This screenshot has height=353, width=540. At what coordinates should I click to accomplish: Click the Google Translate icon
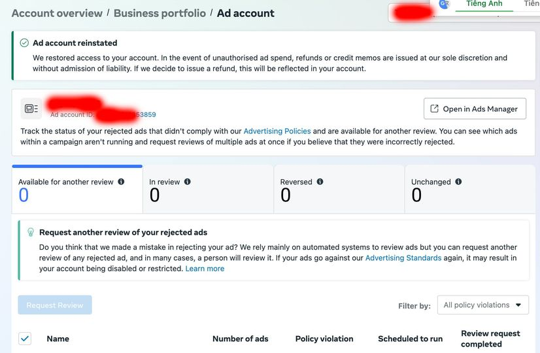pos(445,4)
